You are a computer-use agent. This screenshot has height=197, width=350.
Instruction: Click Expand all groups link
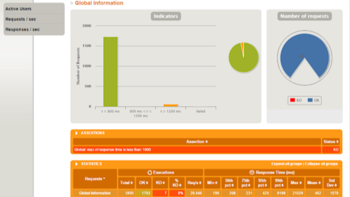click(286, 164)
